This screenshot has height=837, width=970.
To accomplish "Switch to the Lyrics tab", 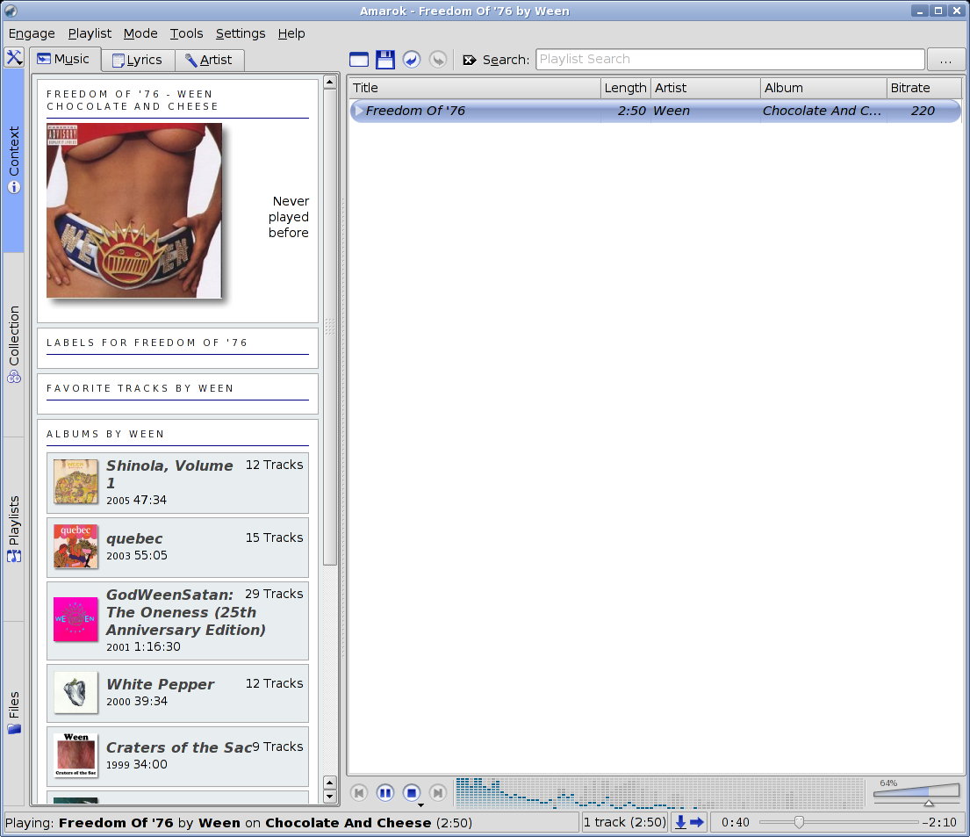I will tap(137, 60).
